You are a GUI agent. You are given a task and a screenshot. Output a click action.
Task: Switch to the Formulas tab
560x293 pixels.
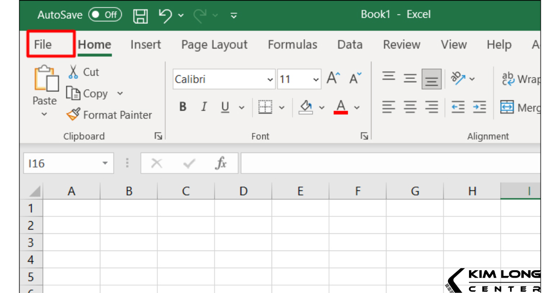point(292,44)
